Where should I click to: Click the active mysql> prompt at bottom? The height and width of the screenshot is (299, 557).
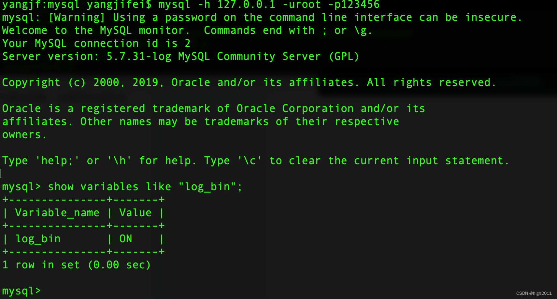(x=21, y=290)
